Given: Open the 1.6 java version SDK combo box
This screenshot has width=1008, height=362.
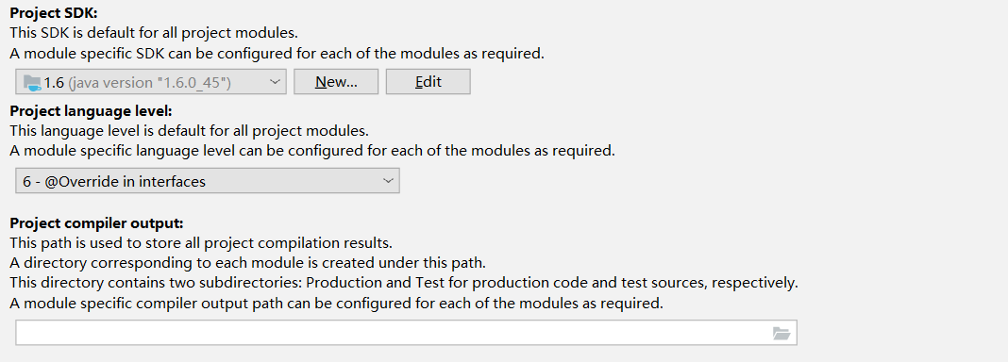Looking at the screenshot, I should coord(151,82).
